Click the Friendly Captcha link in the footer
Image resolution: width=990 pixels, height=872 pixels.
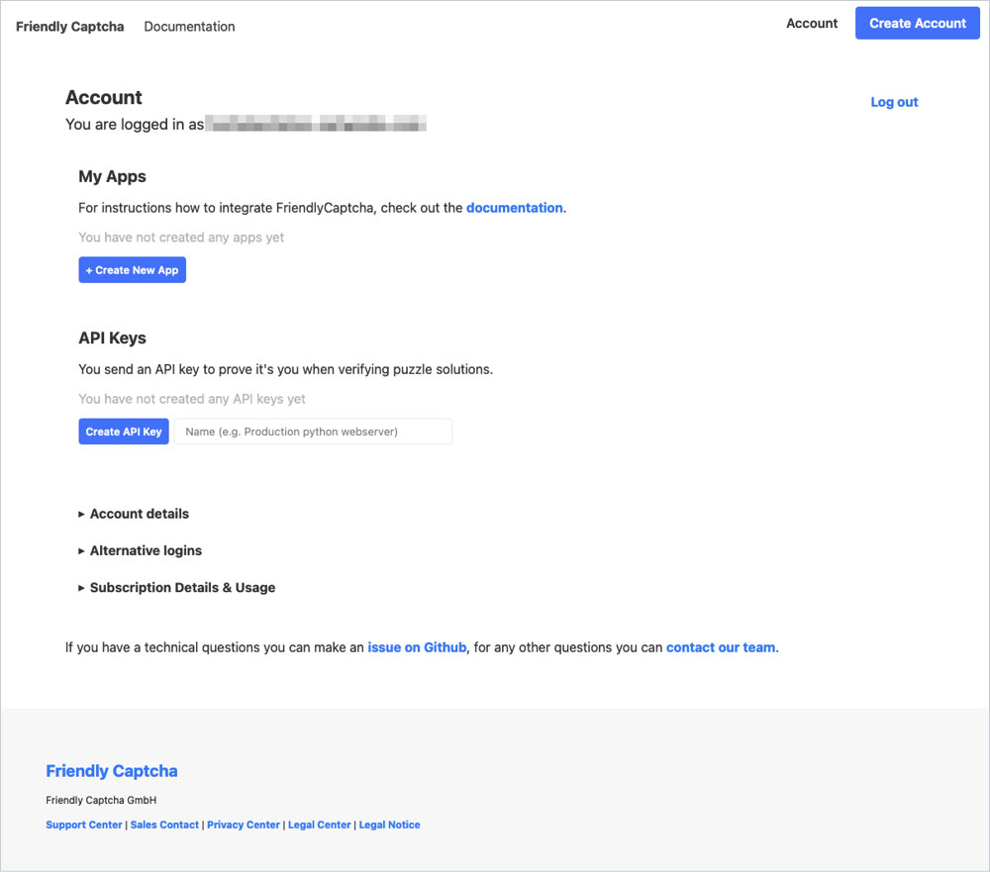point(111,771)
